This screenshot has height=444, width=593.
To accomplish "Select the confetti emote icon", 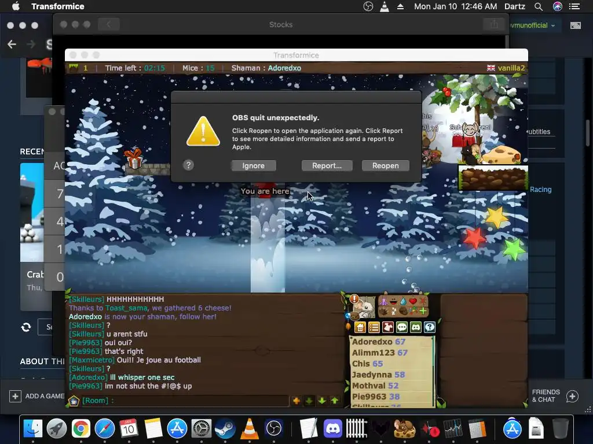I will tap(413, 311).
